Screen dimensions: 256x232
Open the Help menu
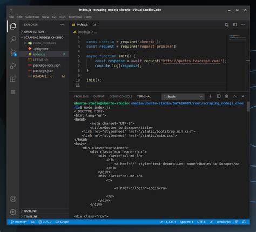point(88,17)
